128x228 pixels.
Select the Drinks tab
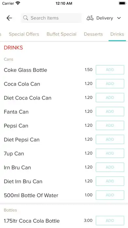[117, 34]
